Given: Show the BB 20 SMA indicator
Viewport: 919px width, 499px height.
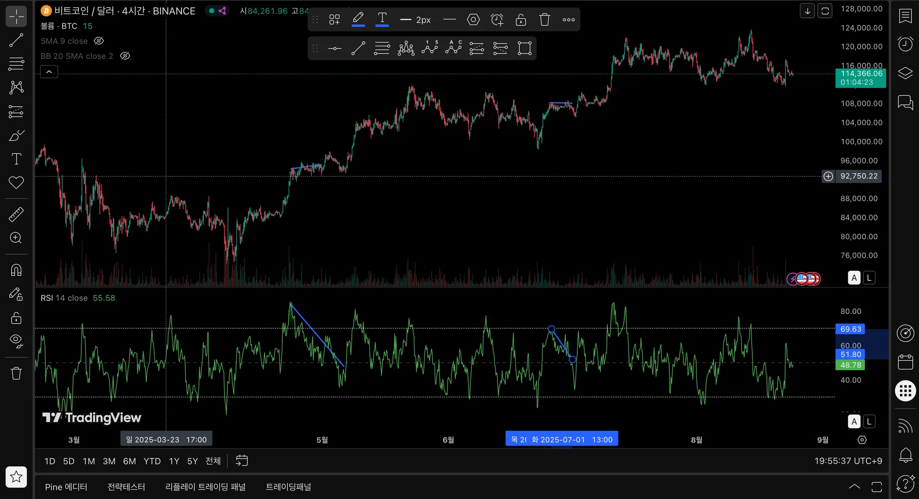Looking at the screenshot, I should click(x=125, y=56).
